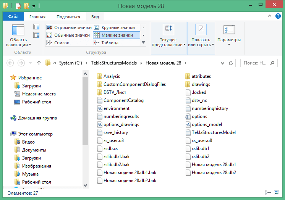
Task: Open the recent locations dropdown arrow
Action: click(30, 63)
